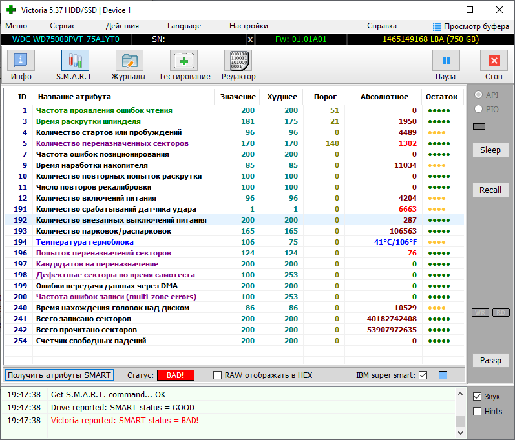Open the Настройки menu

[249, 26]
